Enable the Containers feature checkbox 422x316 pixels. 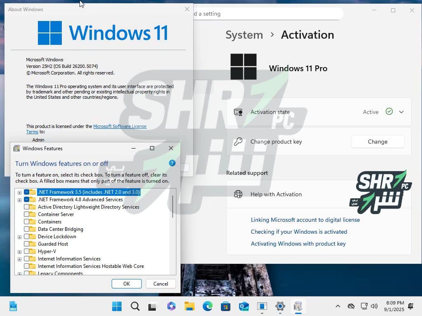pos(26,222)
